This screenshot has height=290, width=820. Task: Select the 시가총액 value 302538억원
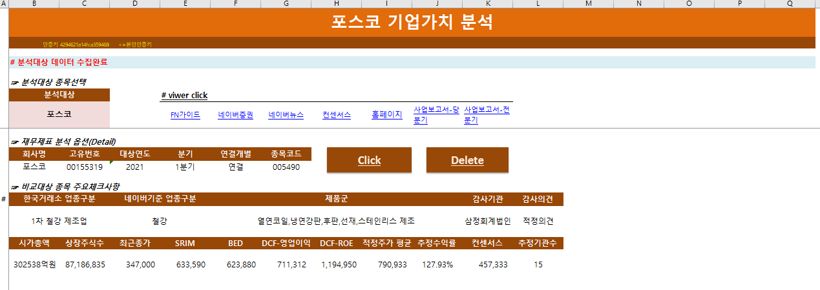click(x=35, y=265)
